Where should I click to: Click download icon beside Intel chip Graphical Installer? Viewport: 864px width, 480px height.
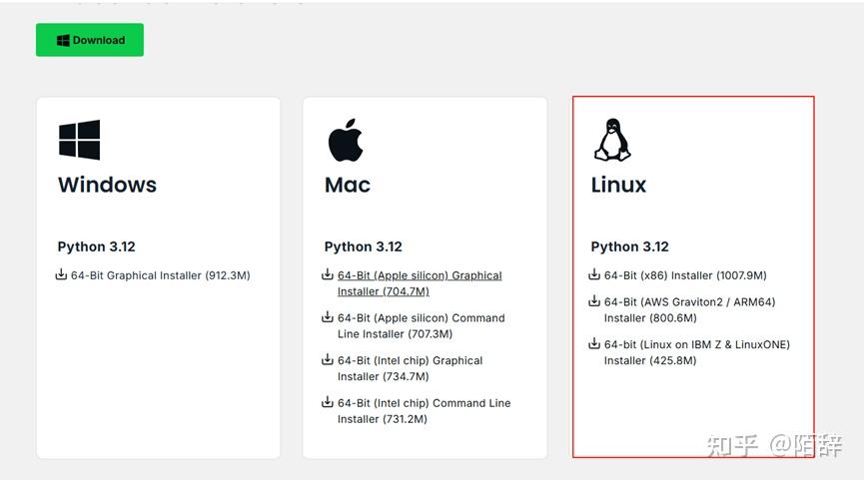tap(328, 360)
